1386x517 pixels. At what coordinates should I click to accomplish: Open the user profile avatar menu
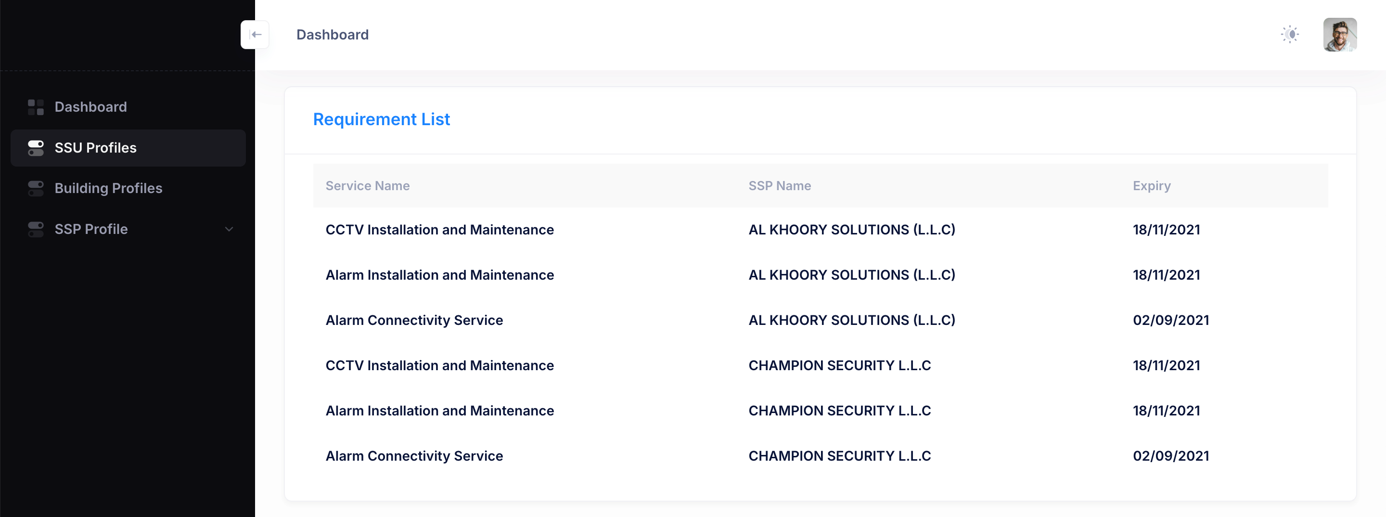click(x=1340, y=34)
